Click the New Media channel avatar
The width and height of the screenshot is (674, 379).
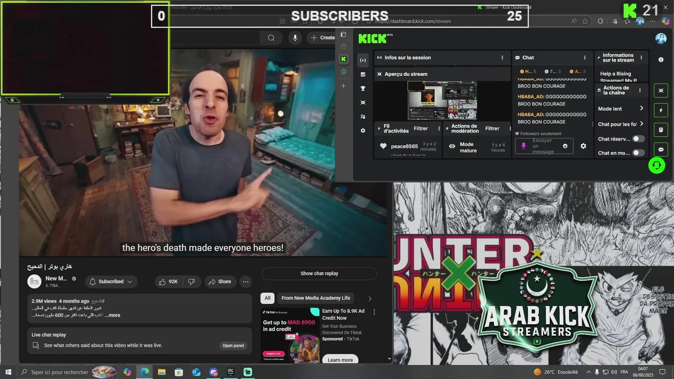34,282
